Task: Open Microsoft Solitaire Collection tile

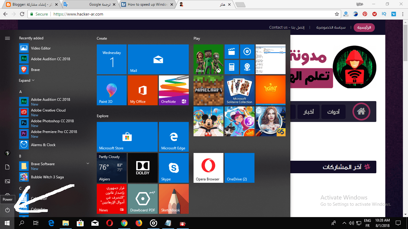Action: [x=240, y=90]
